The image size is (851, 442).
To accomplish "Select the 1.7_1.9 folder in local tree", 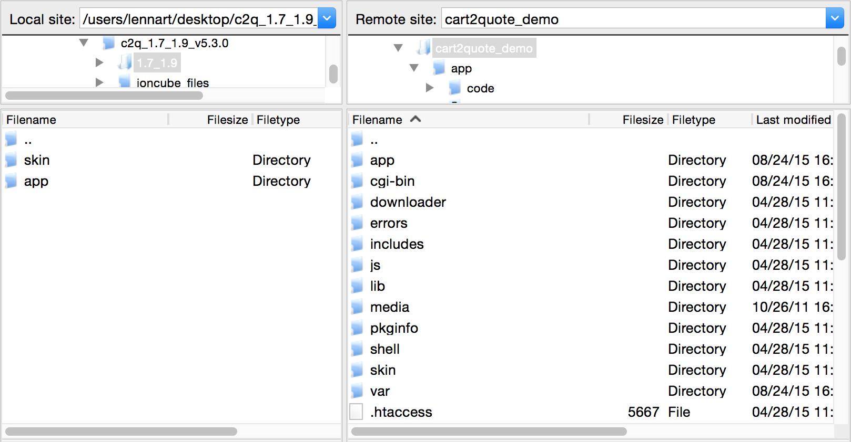I will [157, 63].
